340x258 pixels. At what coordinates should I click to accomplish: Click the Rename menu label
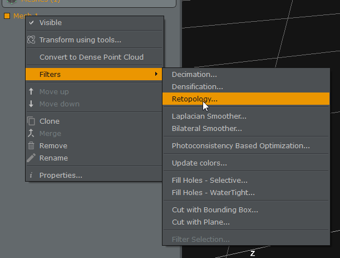[53, 158]
